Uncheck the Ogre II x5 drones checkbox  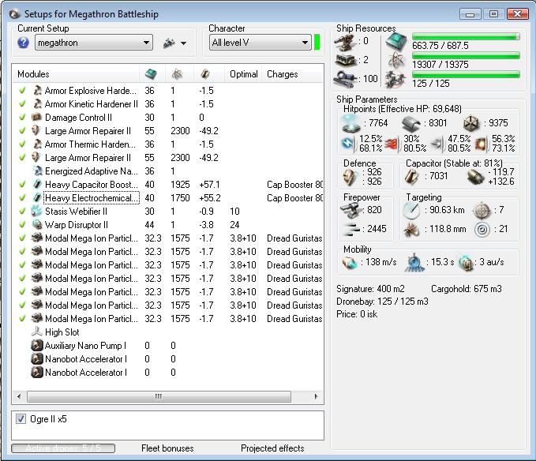[21, 418]
